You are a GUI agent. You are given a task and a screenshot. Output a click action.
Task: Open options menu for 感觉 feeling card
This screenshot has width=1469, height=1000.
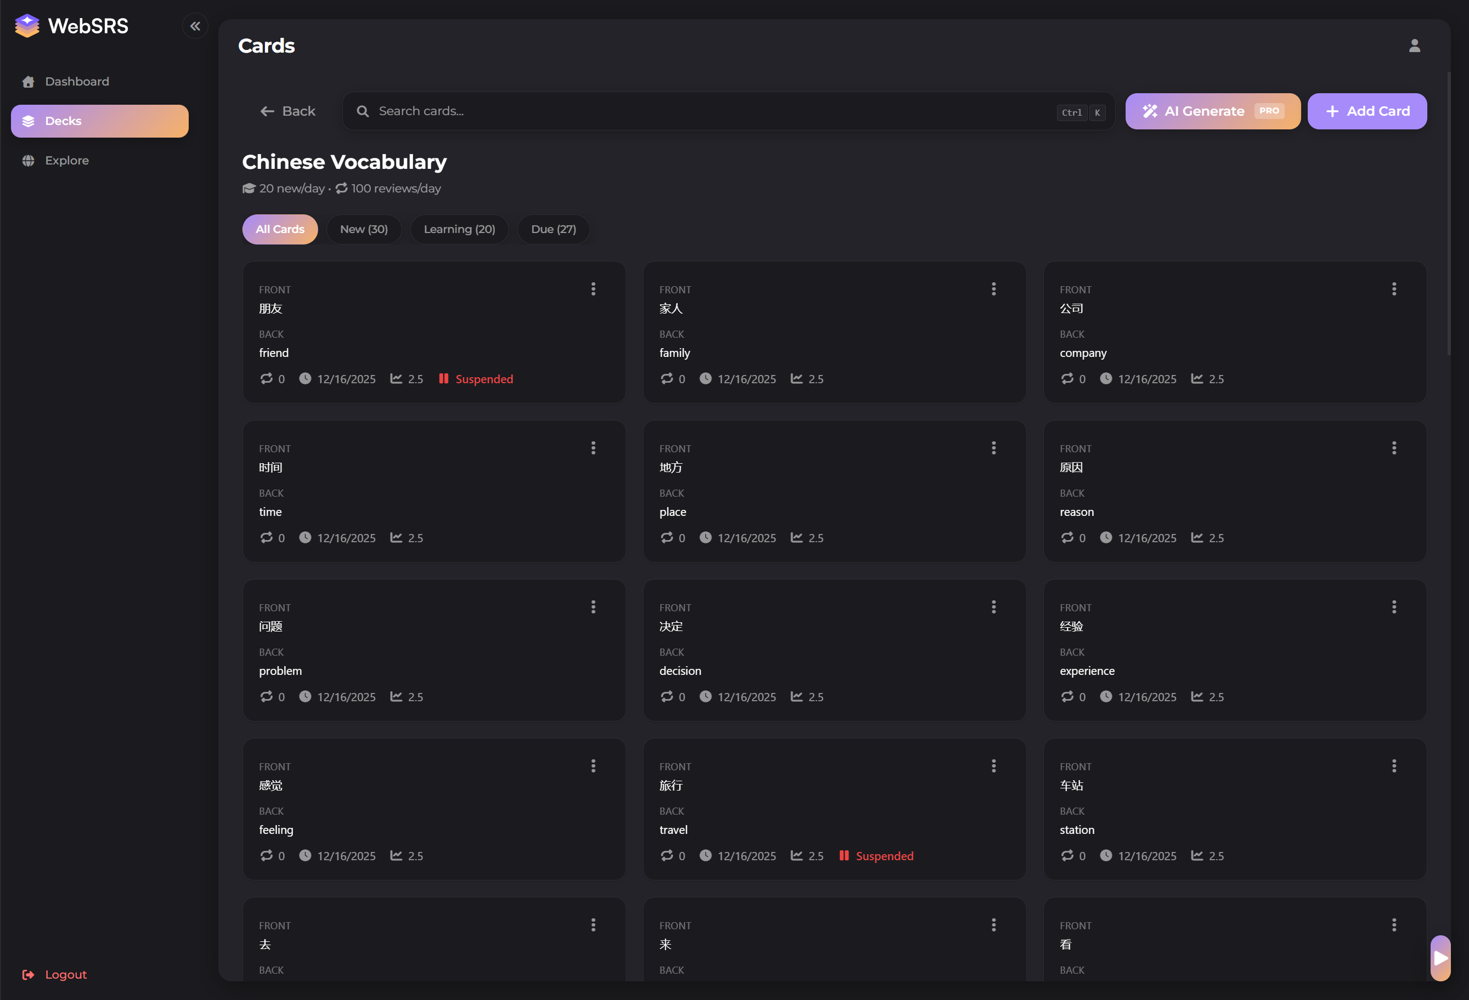point(593,766)
